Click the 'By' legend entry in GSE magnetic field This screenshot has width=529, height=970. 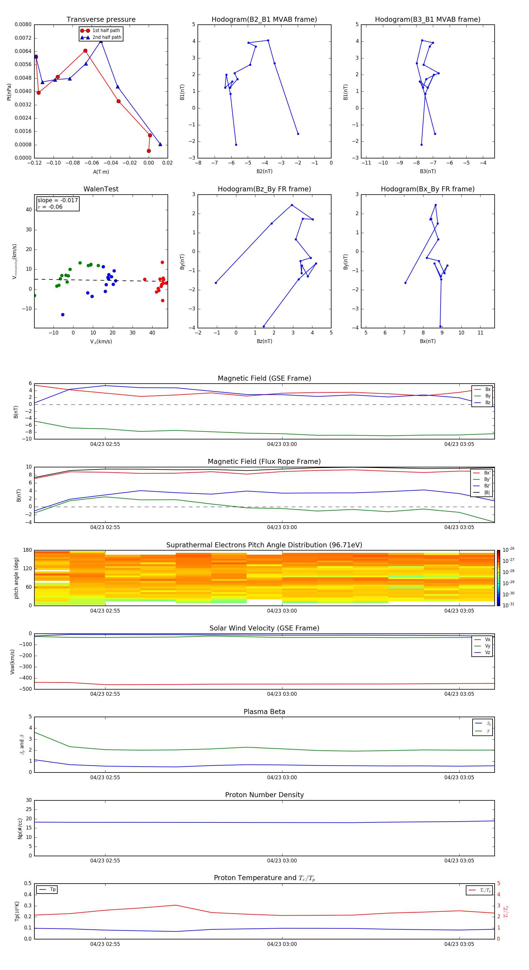pyautogui.click(x=482, y=396)
